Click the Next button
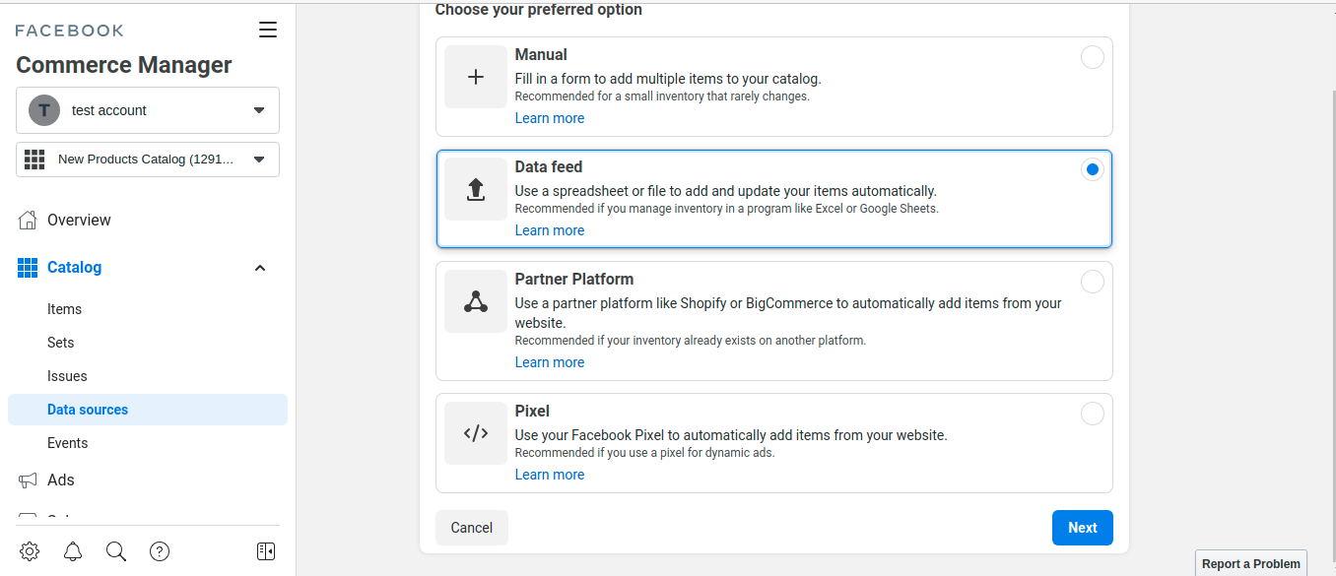The width and height of the screenshot is (1336, 576). [1082, 528]
